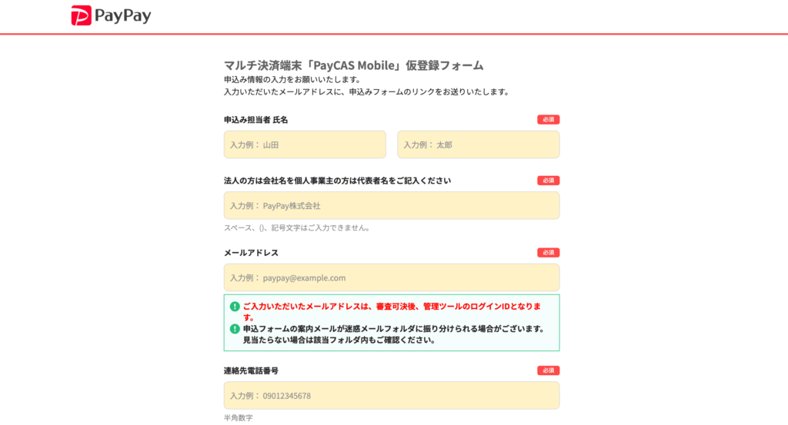Click the 連絡先電話番号 field label
788x425 pixels.
click(x=251, y=370)
